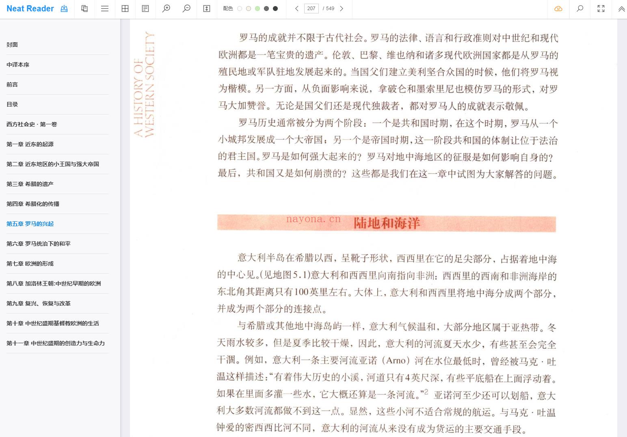Viewport: 627px width, 437px height.
Task: Open the 前言 chapter entry
Action: [58, 84]
